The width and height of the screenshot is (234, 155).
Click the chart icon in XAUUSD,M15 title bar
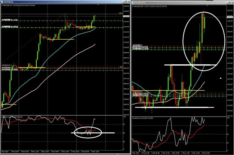(133, 3)
